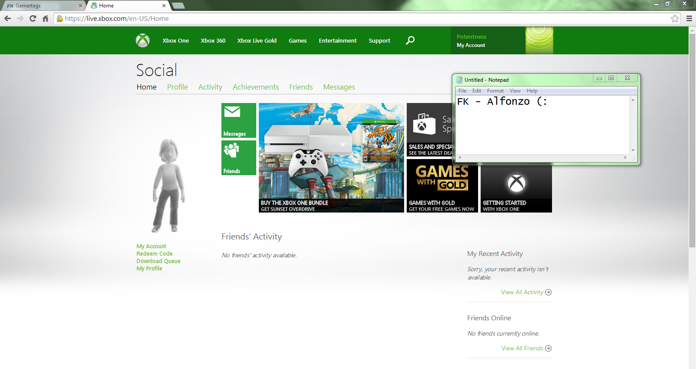Open a new browser tab
Screen dimensions: 696x369
coord(178,6)
